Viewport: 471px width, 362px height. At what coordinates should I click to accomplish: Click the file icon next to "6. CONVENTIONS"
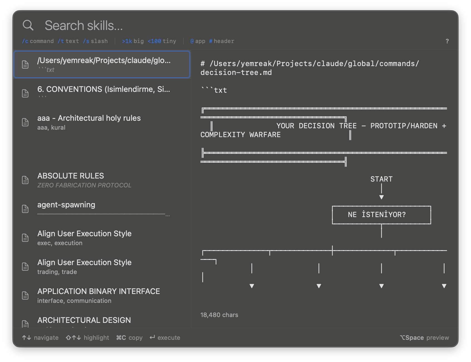click(x=25, y=93)
